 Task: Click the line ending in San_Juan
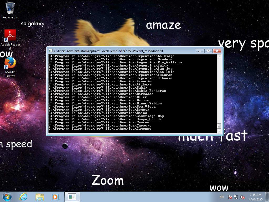click(111, 69)
